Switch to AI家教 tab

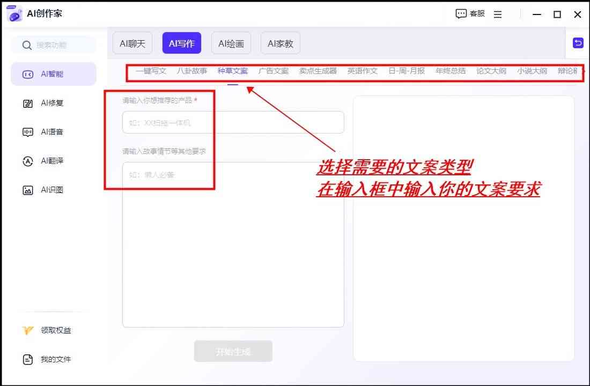[x=281, y=43]
